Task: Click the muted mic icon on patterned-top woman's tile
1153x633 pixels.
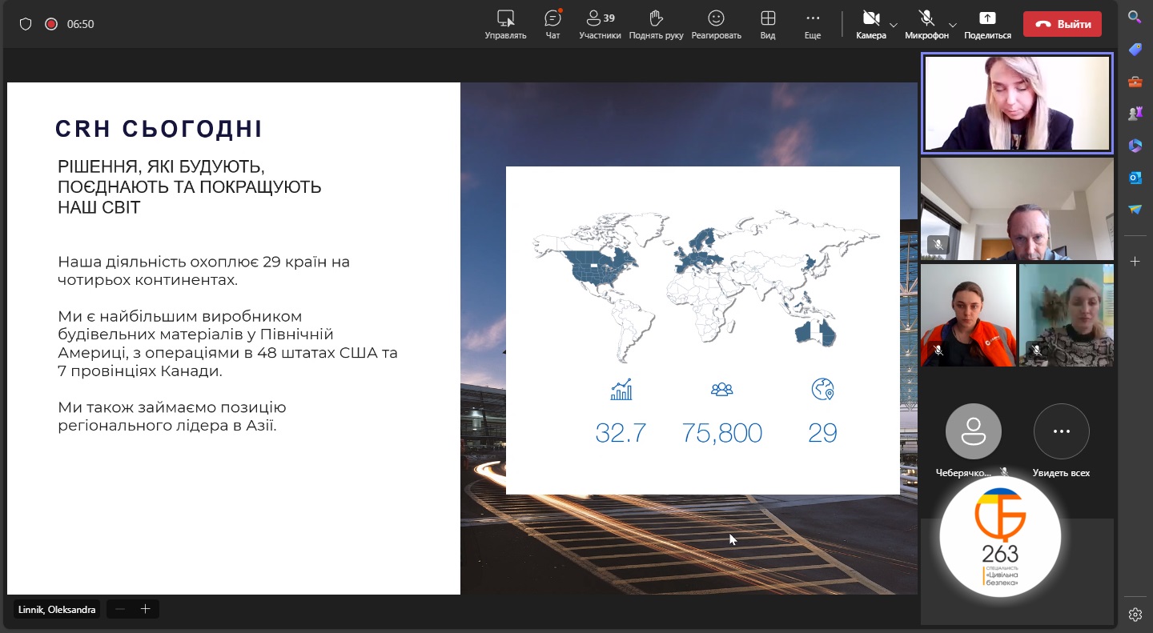Action: 1036,351
